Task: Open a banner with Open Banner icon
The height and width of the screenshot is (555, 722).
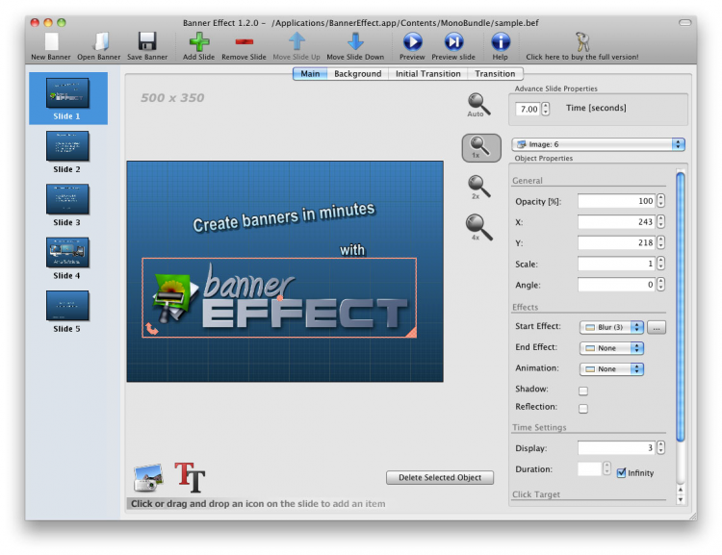Action: (100, 41)
